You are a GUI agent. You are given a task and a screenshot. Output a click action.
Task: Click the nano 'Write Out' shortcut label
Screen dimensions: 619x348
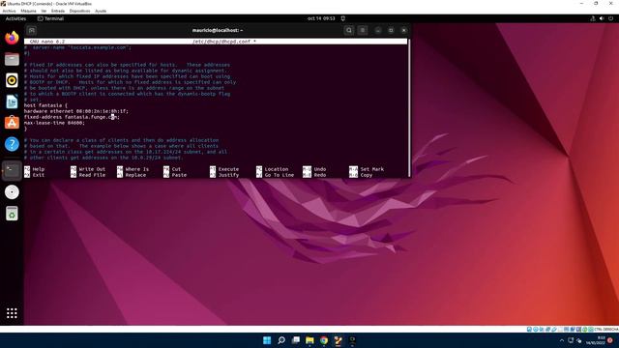92,169
